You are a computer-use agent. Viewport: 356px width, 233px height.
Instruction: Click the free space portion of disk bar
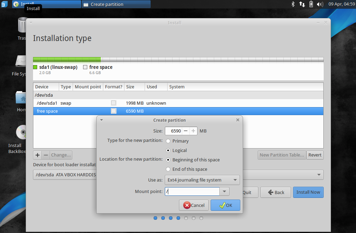tap(212, 59)
